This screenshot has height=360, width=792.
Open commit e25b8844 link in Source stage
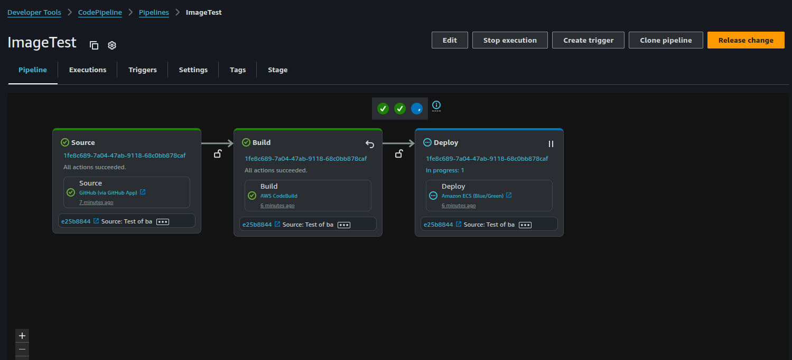[76, 221]
